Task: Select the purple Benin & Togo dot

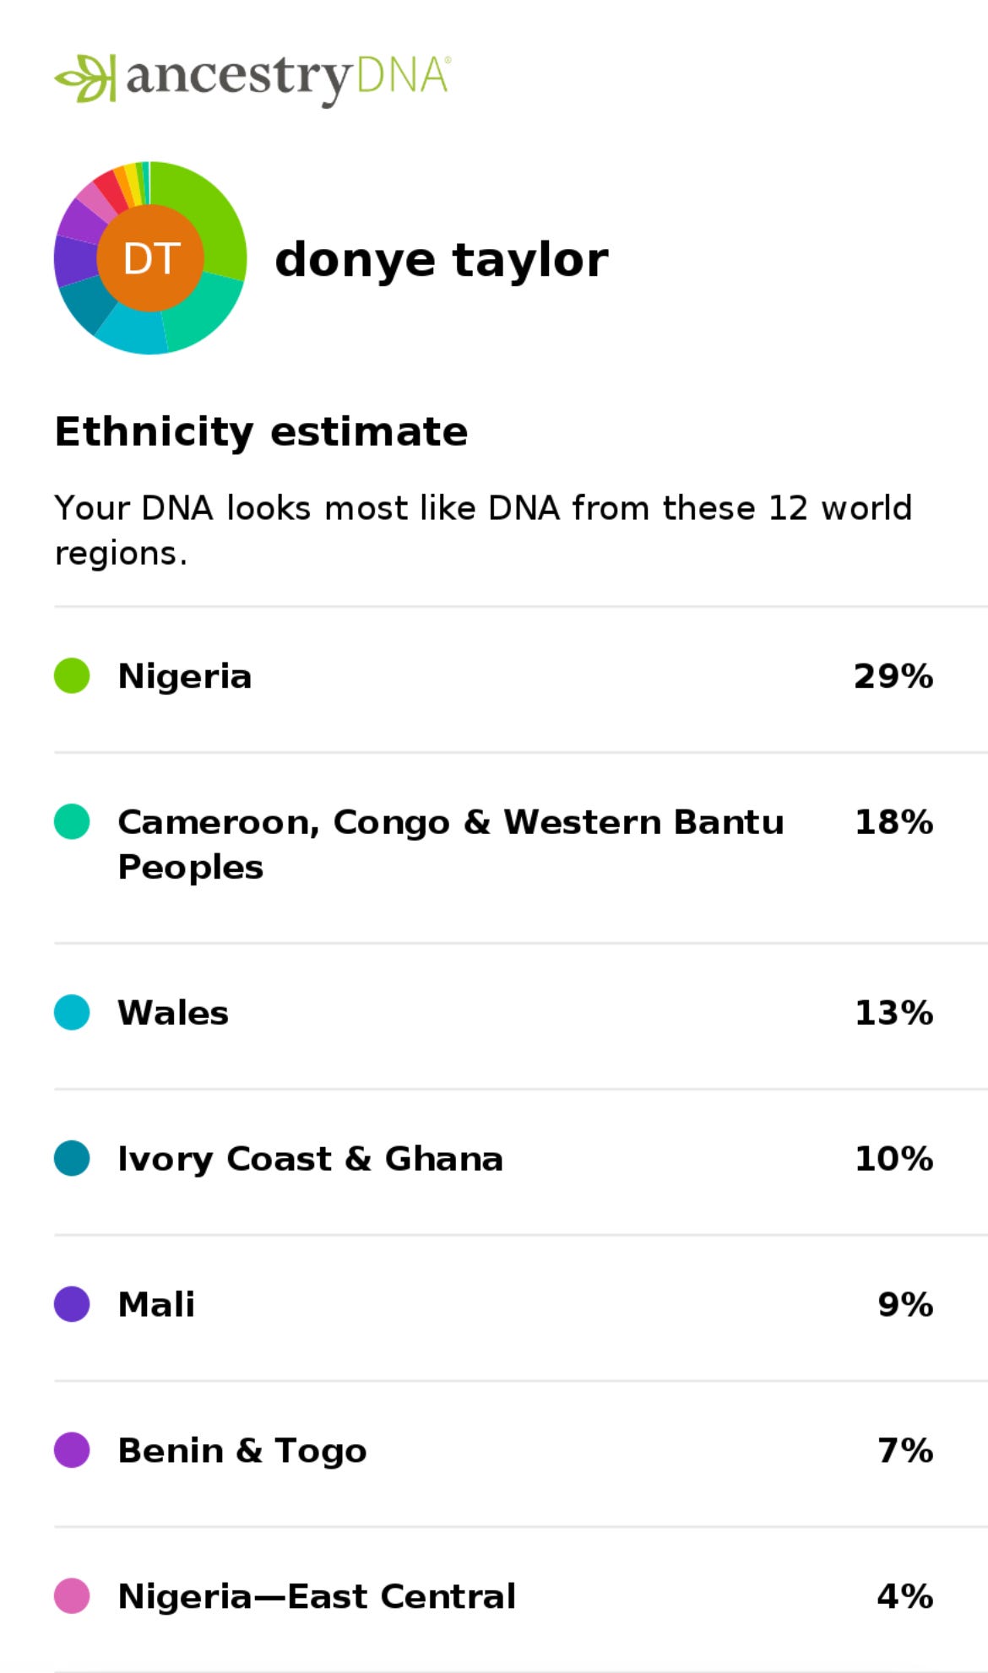Action: 72,1450
